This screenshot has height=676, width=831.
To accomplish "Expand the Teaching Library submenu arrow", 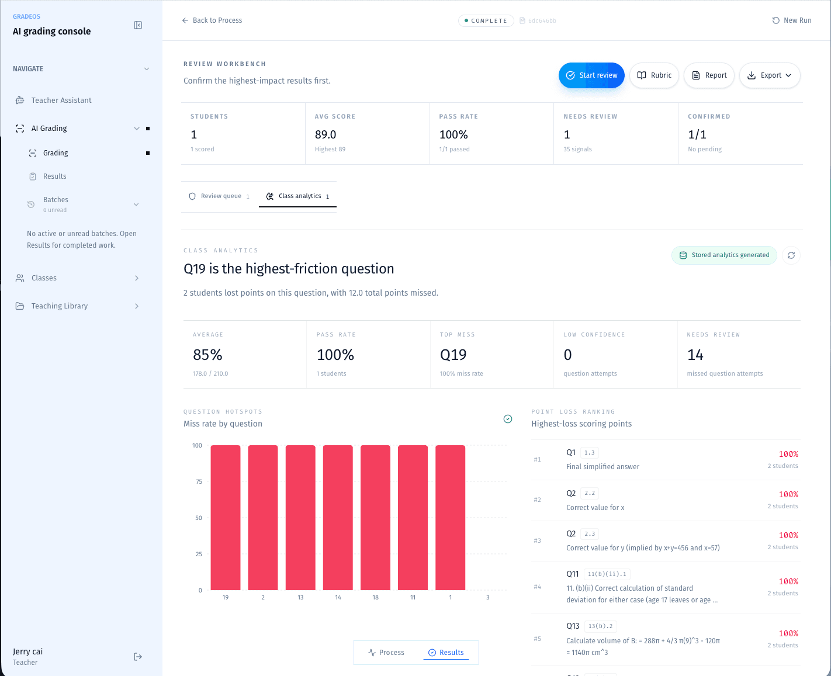I will (137, 306).
